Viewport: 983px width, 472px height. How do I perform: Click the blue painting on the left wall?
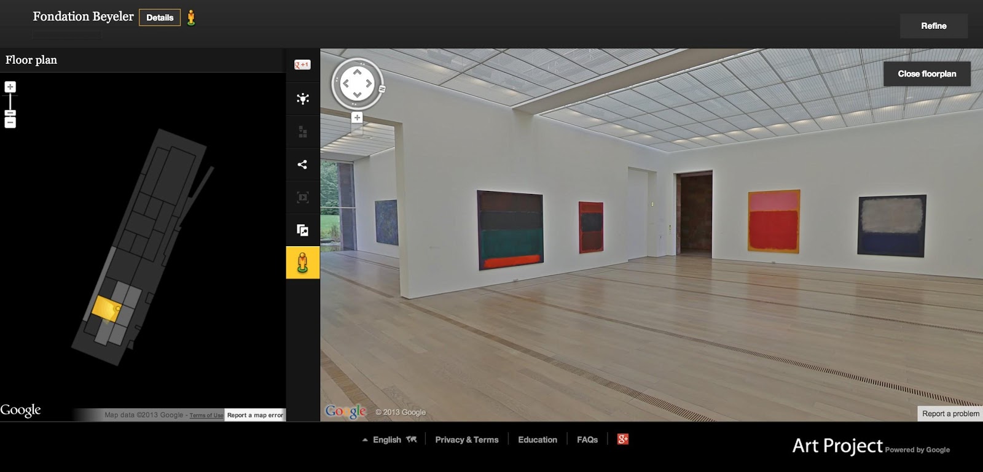point(386,222)
